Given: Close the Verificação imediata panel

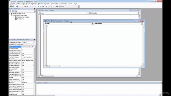Looking at the screenshot, I should click(161, 83).
